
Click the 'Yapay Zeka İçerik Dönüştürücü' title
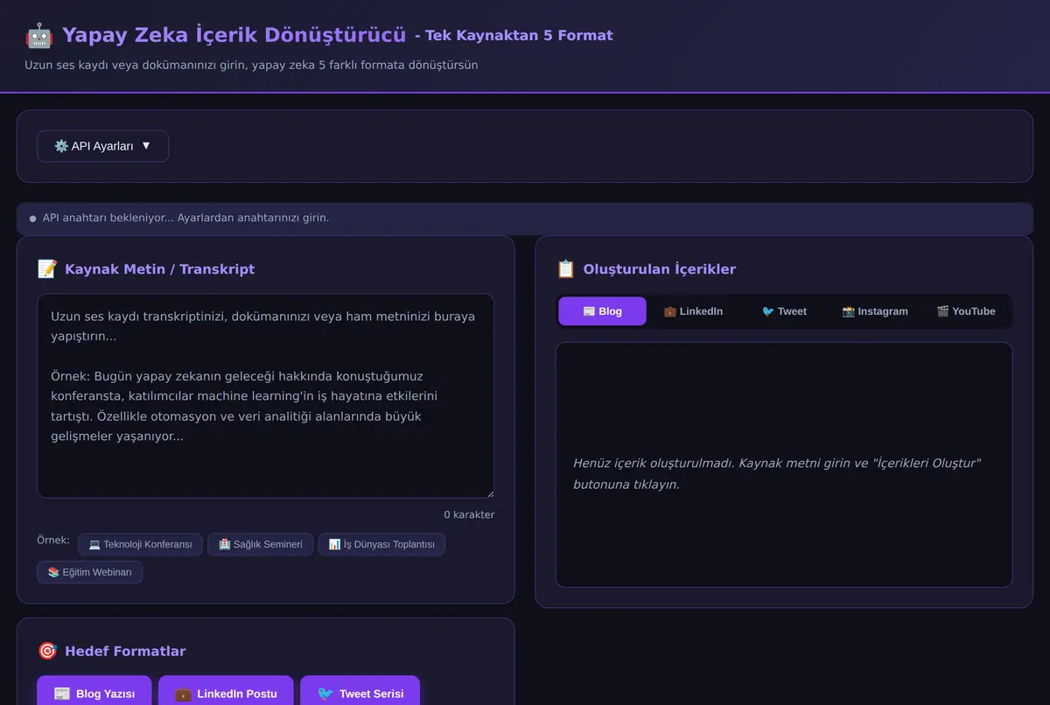pyautogui.click(x=234, y=36)
